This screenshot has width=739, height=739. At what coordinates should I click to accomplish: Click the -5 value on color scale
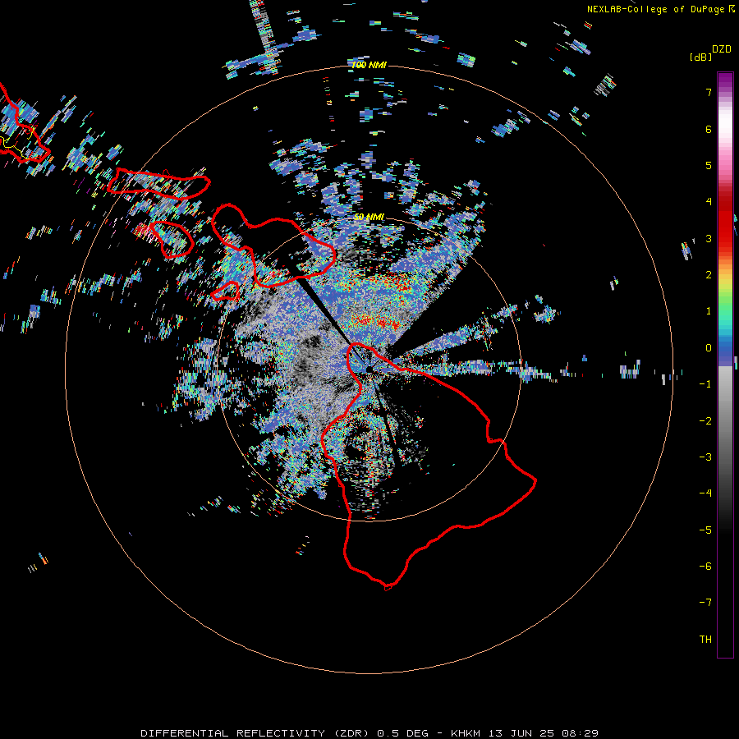[x=705, y=530]
